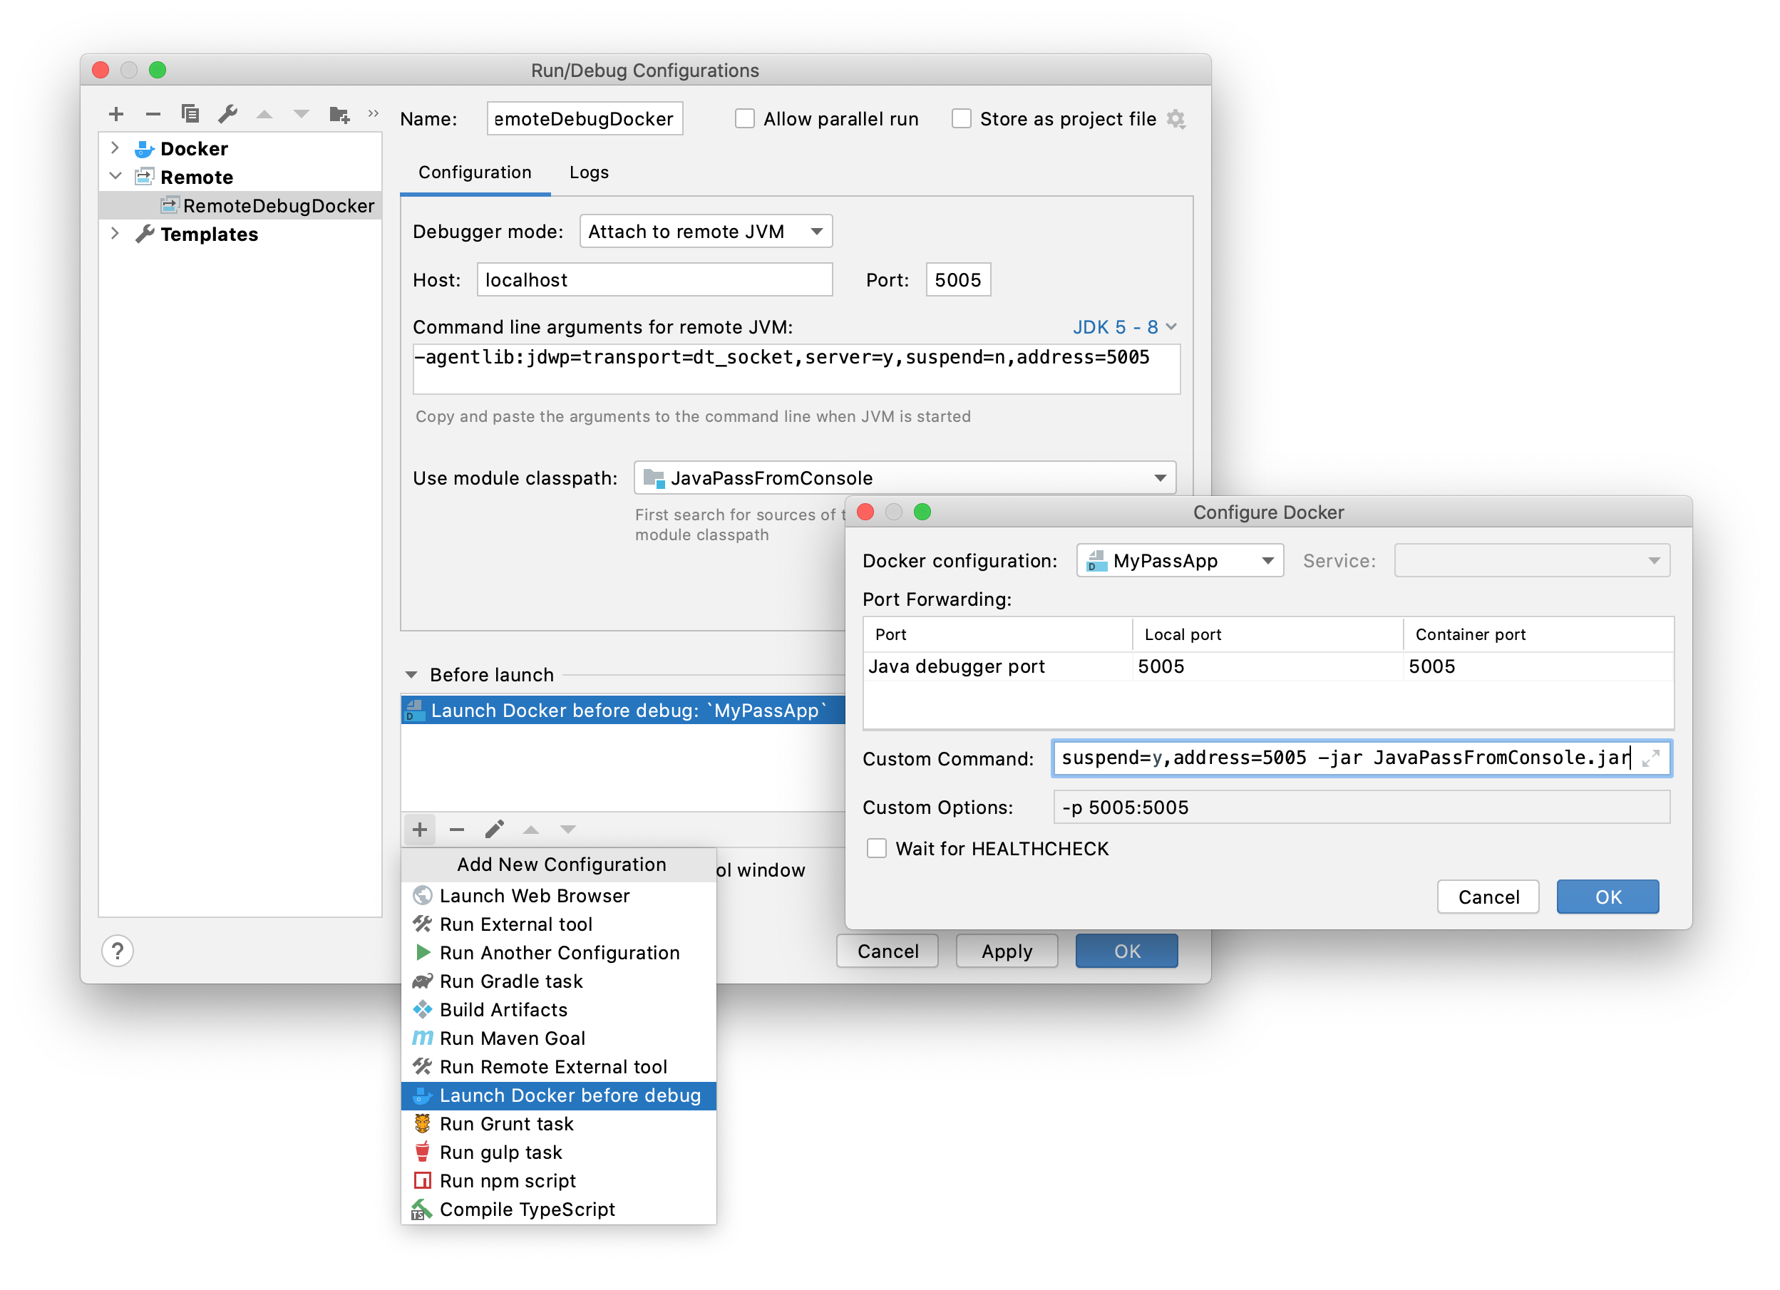This screenshot has width=1780, height=1290.
Task: Open settings gear next to Store as project file
Action: [x=1176, y=118]
